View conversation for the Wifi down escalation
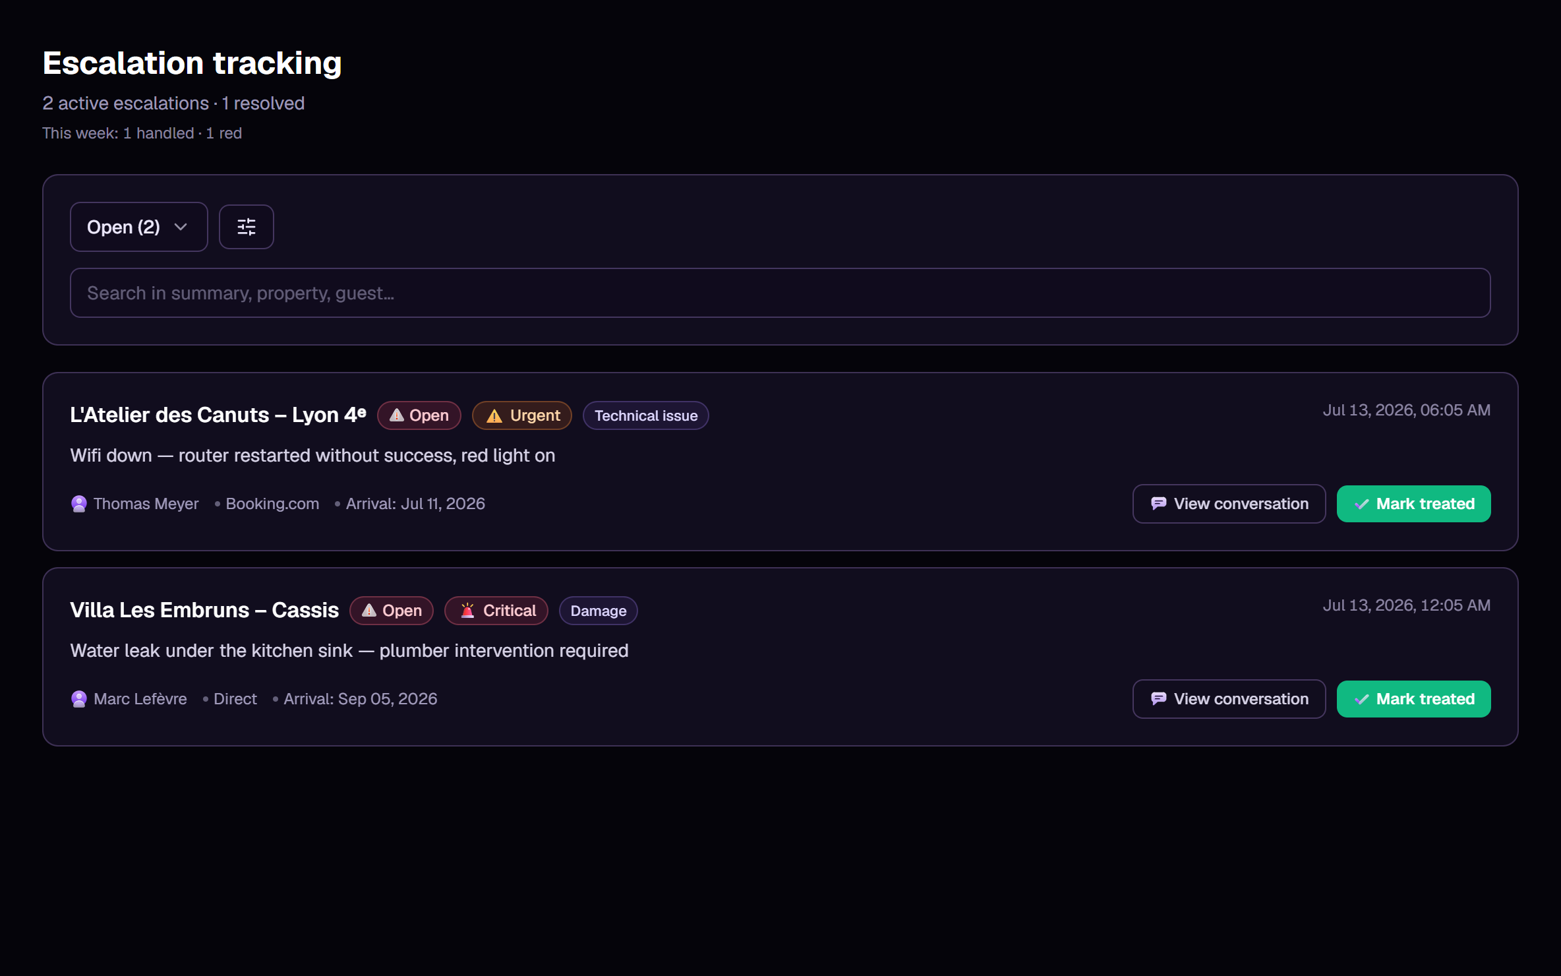The height and width of the screenshot is (976, 1561). pos(1229,504)
